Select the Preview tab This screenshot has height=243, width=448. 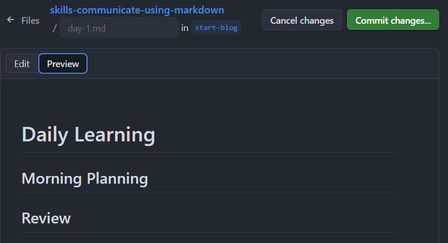click(x=63, y=64)
